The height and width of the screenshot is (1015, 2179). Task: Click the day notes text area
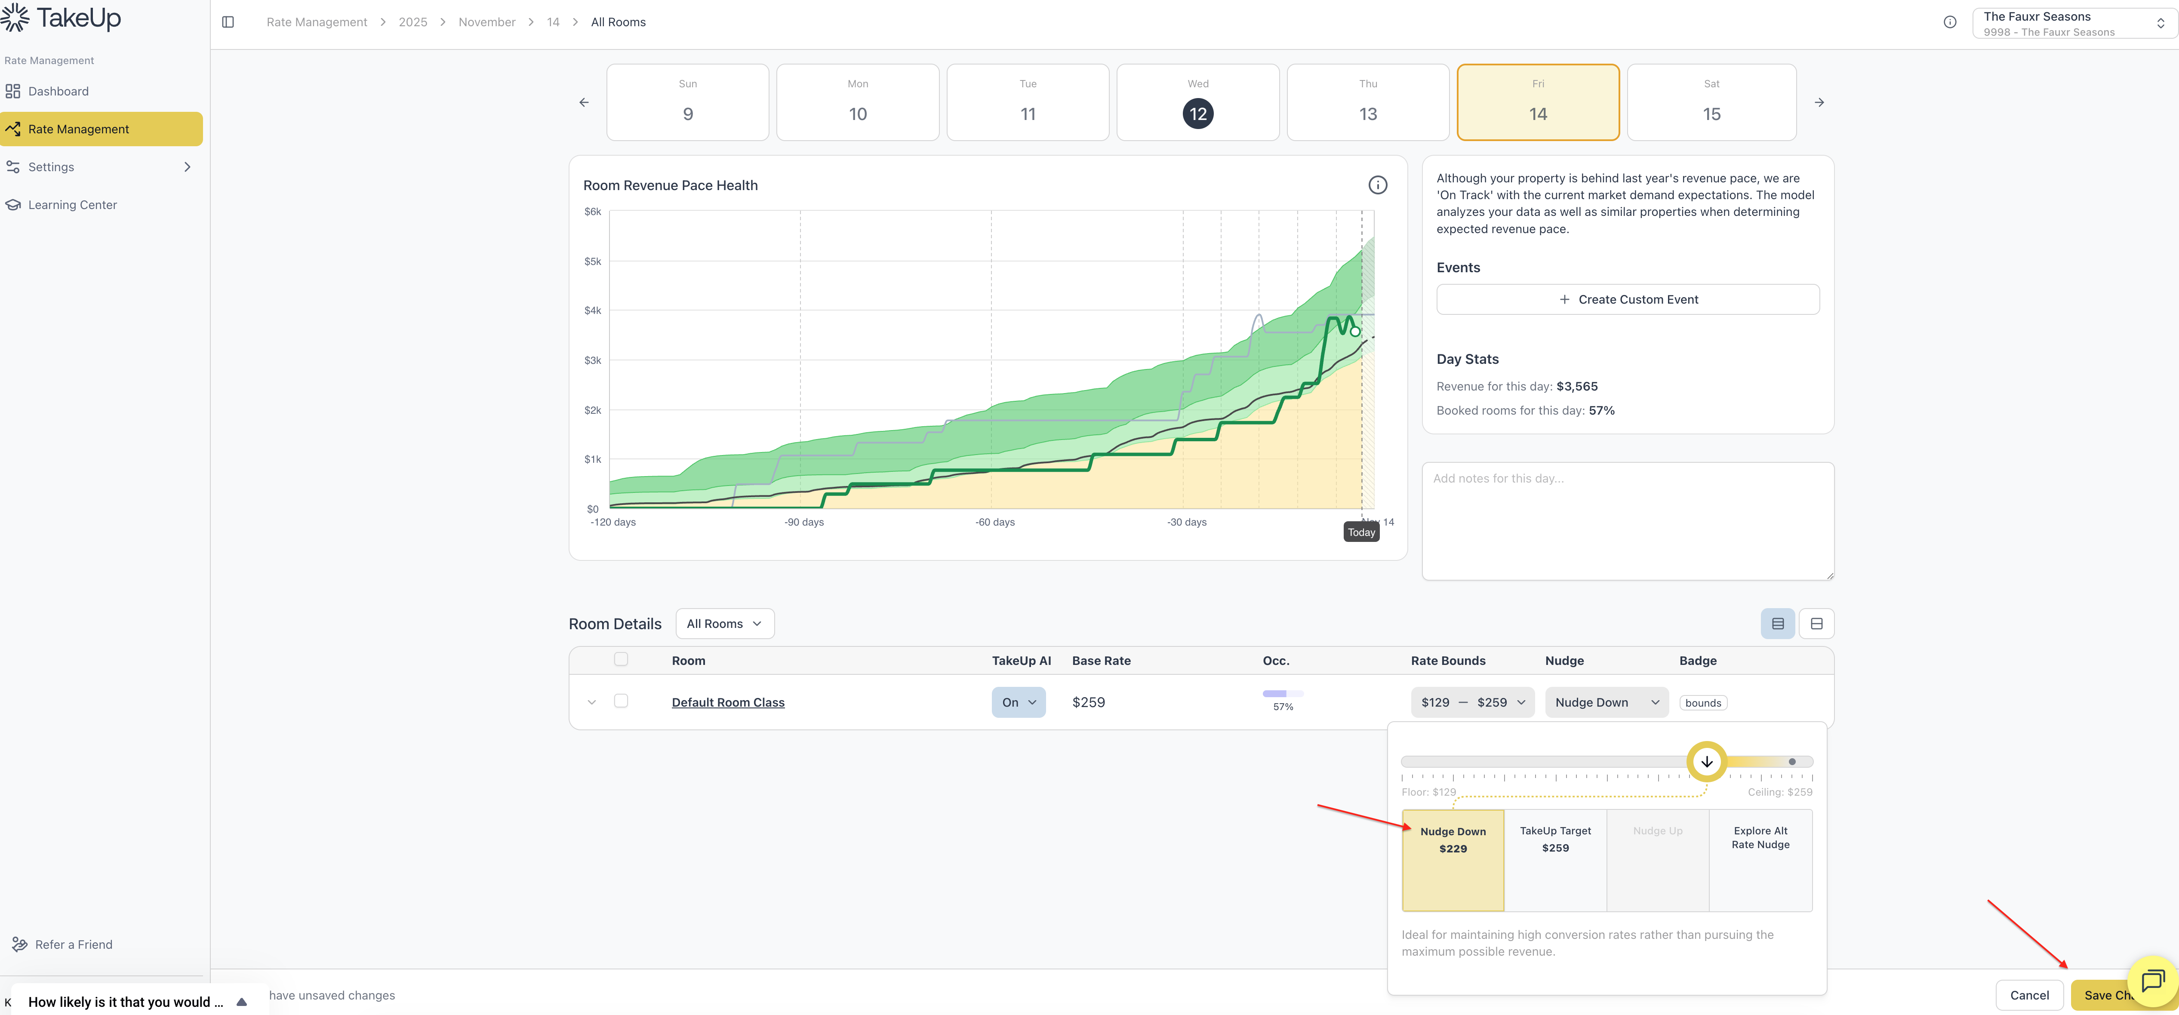click(1627, 521)
